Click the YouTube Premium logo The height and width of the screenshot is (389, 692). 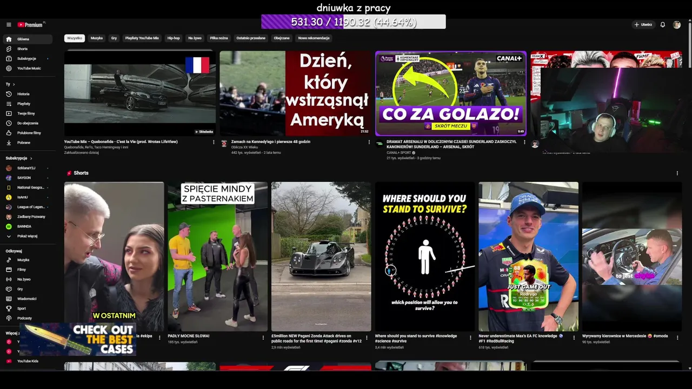31,25
